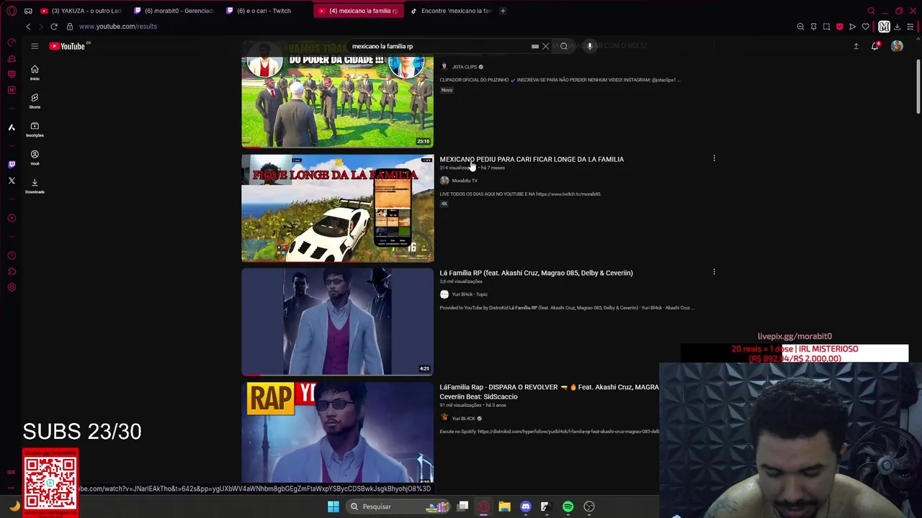The image size is (922, 518).
Task: Click the YouTube logo
Action: (x=67, y=46)
